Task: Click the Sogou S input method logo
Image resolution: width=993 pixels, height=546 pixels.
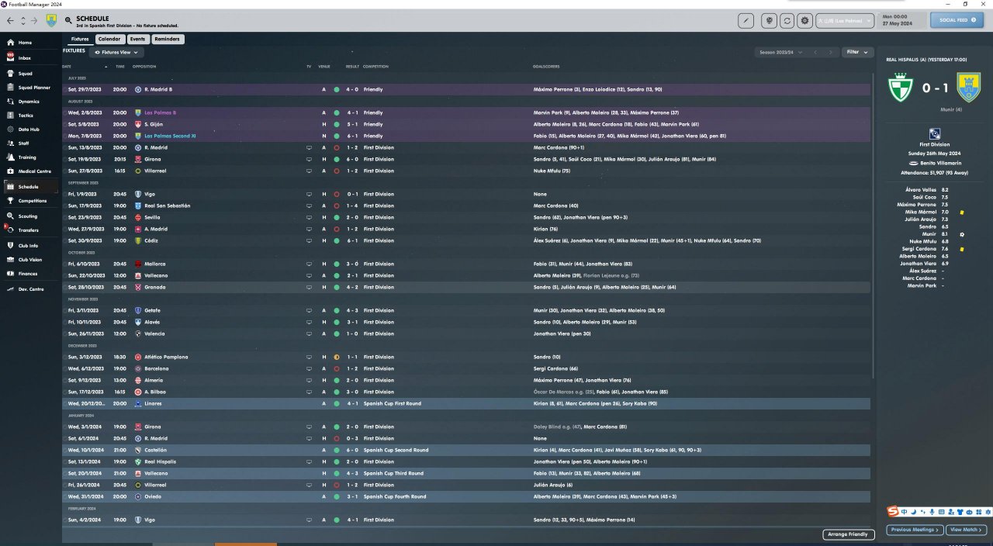Action: click(894, 512)
